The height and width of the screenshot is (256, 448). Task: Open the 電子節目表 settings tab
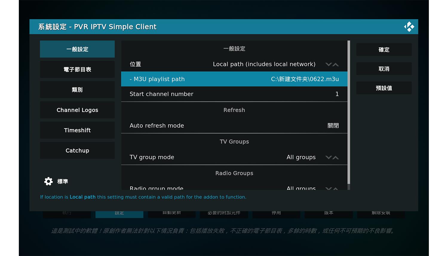point(77,70)
